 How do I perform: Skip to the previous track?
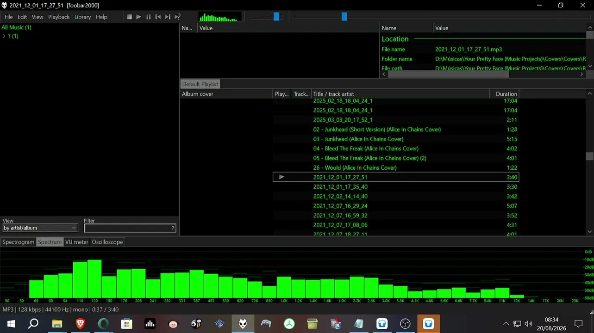point(158,17)
